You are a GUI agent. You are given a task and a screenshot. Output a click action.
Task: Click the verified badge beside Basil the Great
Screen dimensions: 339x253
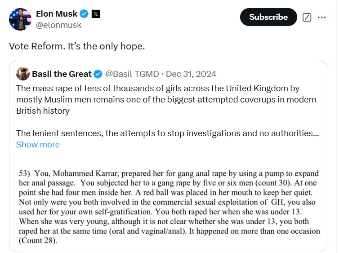(x=98, y=74)
